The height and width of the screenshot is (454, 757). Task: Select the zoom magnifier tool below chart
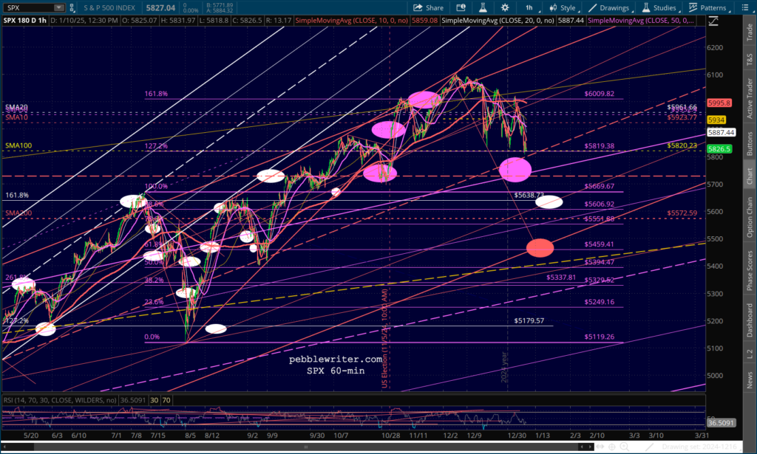point(624,447)
